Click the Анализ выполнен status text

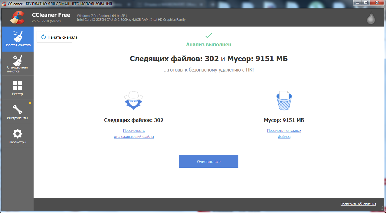pyautogui.click(x=209, y=44)
